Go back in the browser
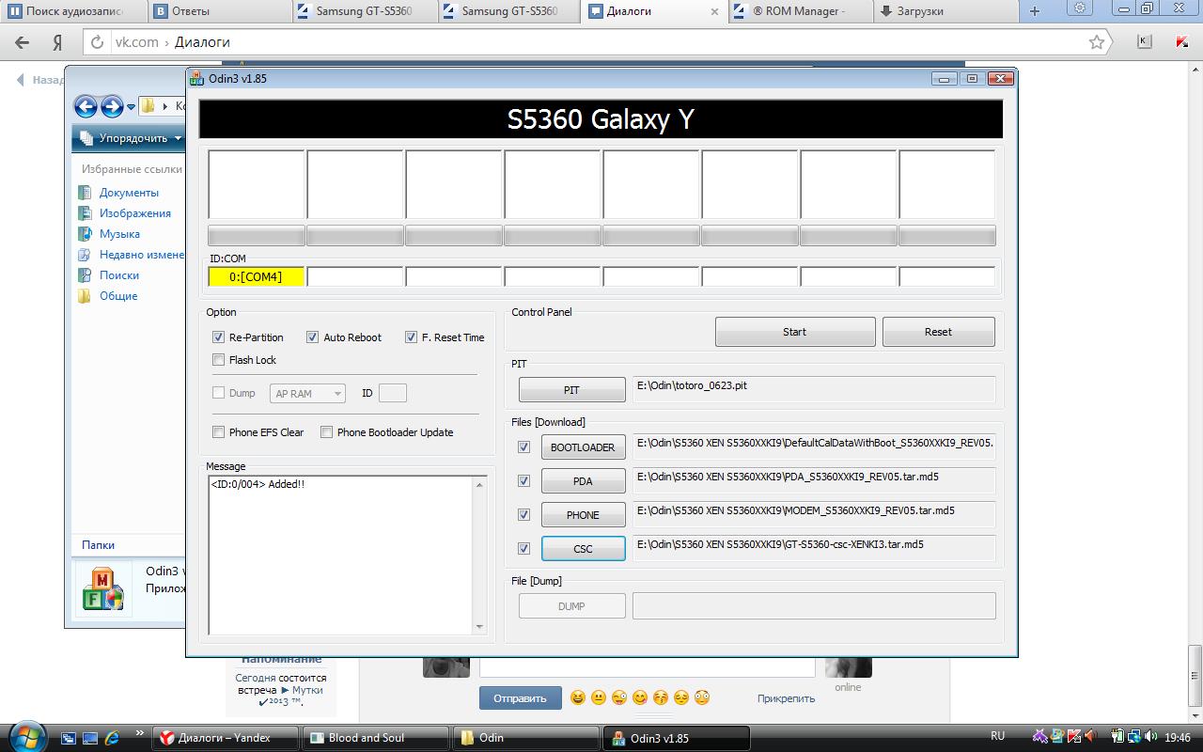The width and height of the screenshot is (1203, 752). click(23, 42)
